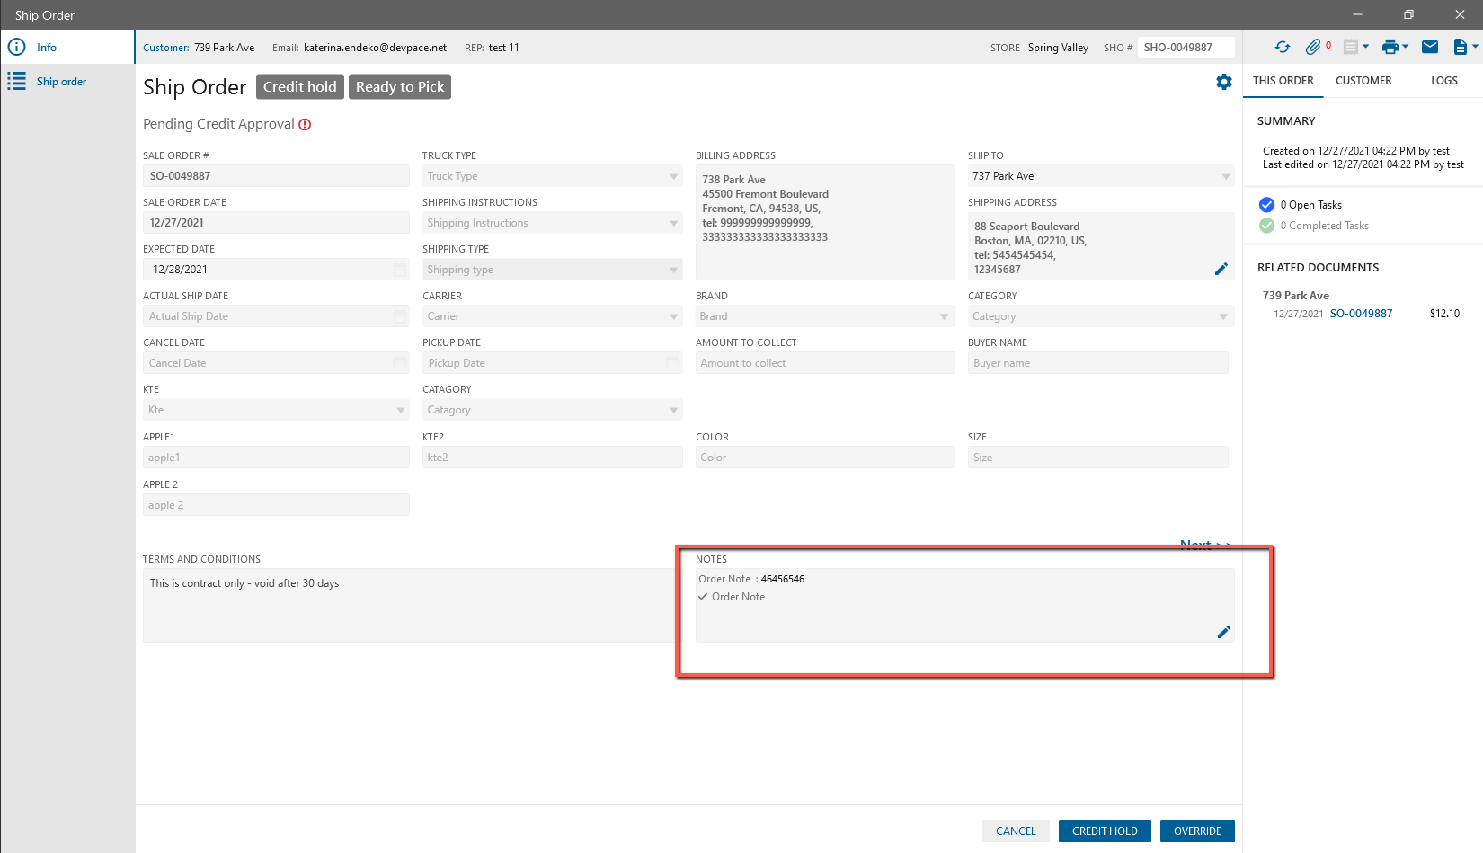
Task: Switch to the CUSTOMER tab
Action: (x=1363, y=81)
